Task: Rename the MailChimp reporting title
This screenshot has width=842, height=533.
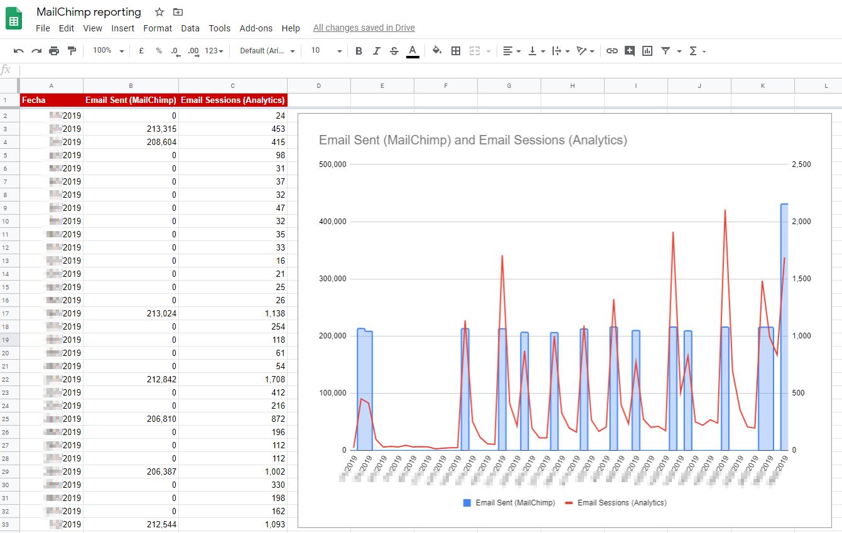Action: (x=89, y=12)
